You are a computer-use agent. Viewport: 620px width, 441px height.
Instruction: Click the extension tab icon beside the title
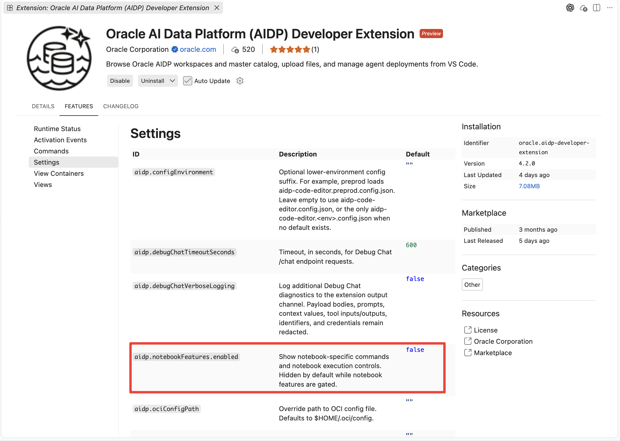coord(10,8)
